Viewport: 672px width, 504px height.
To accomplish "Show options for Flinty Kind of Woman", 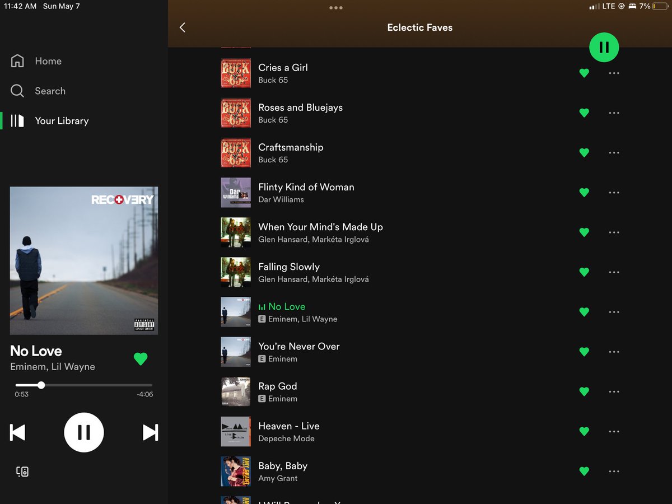I will point(614,192).
